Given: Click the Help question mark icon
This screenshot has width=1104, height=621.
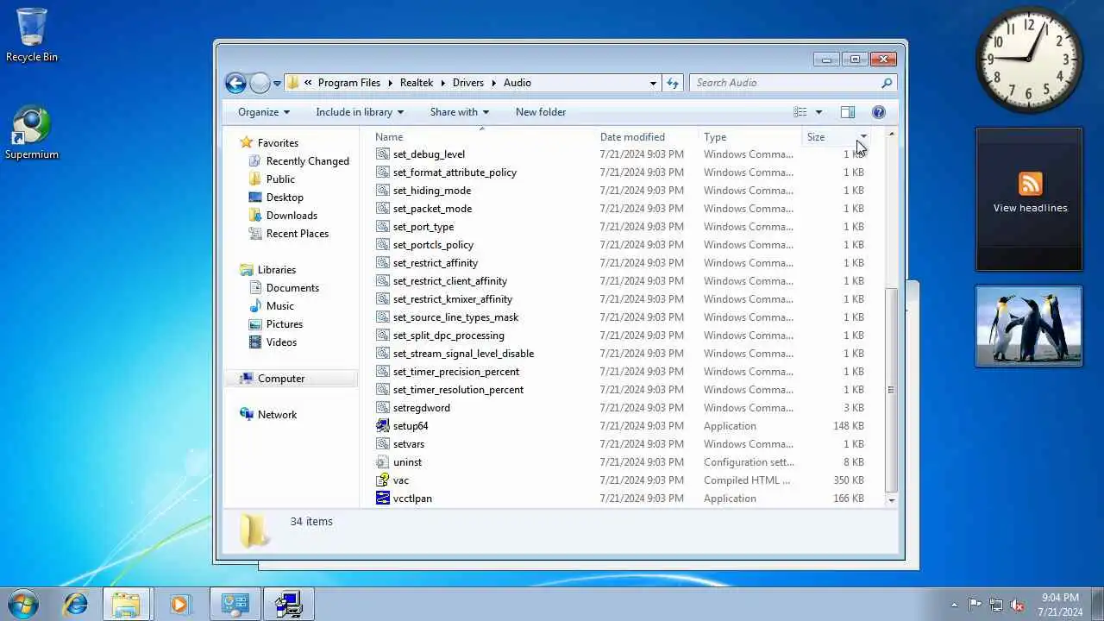Looking at the screenshot, I should pyautogui.click(x=879, y=112).
